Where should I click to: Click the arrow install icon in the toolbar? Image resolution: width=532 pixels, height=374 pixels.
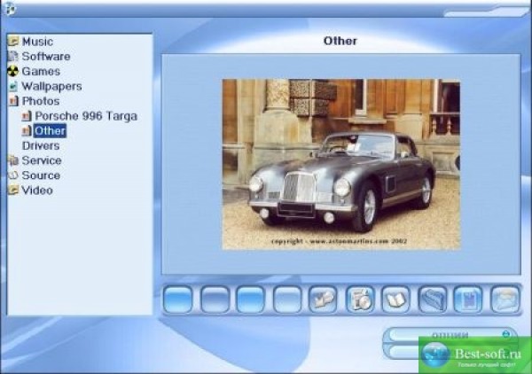click(323, 300)
